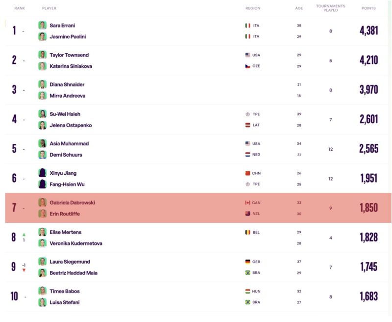Click the Latvian flag next to LAT
392x322 pixels.
pyautogui.click(x=247, y=125)
